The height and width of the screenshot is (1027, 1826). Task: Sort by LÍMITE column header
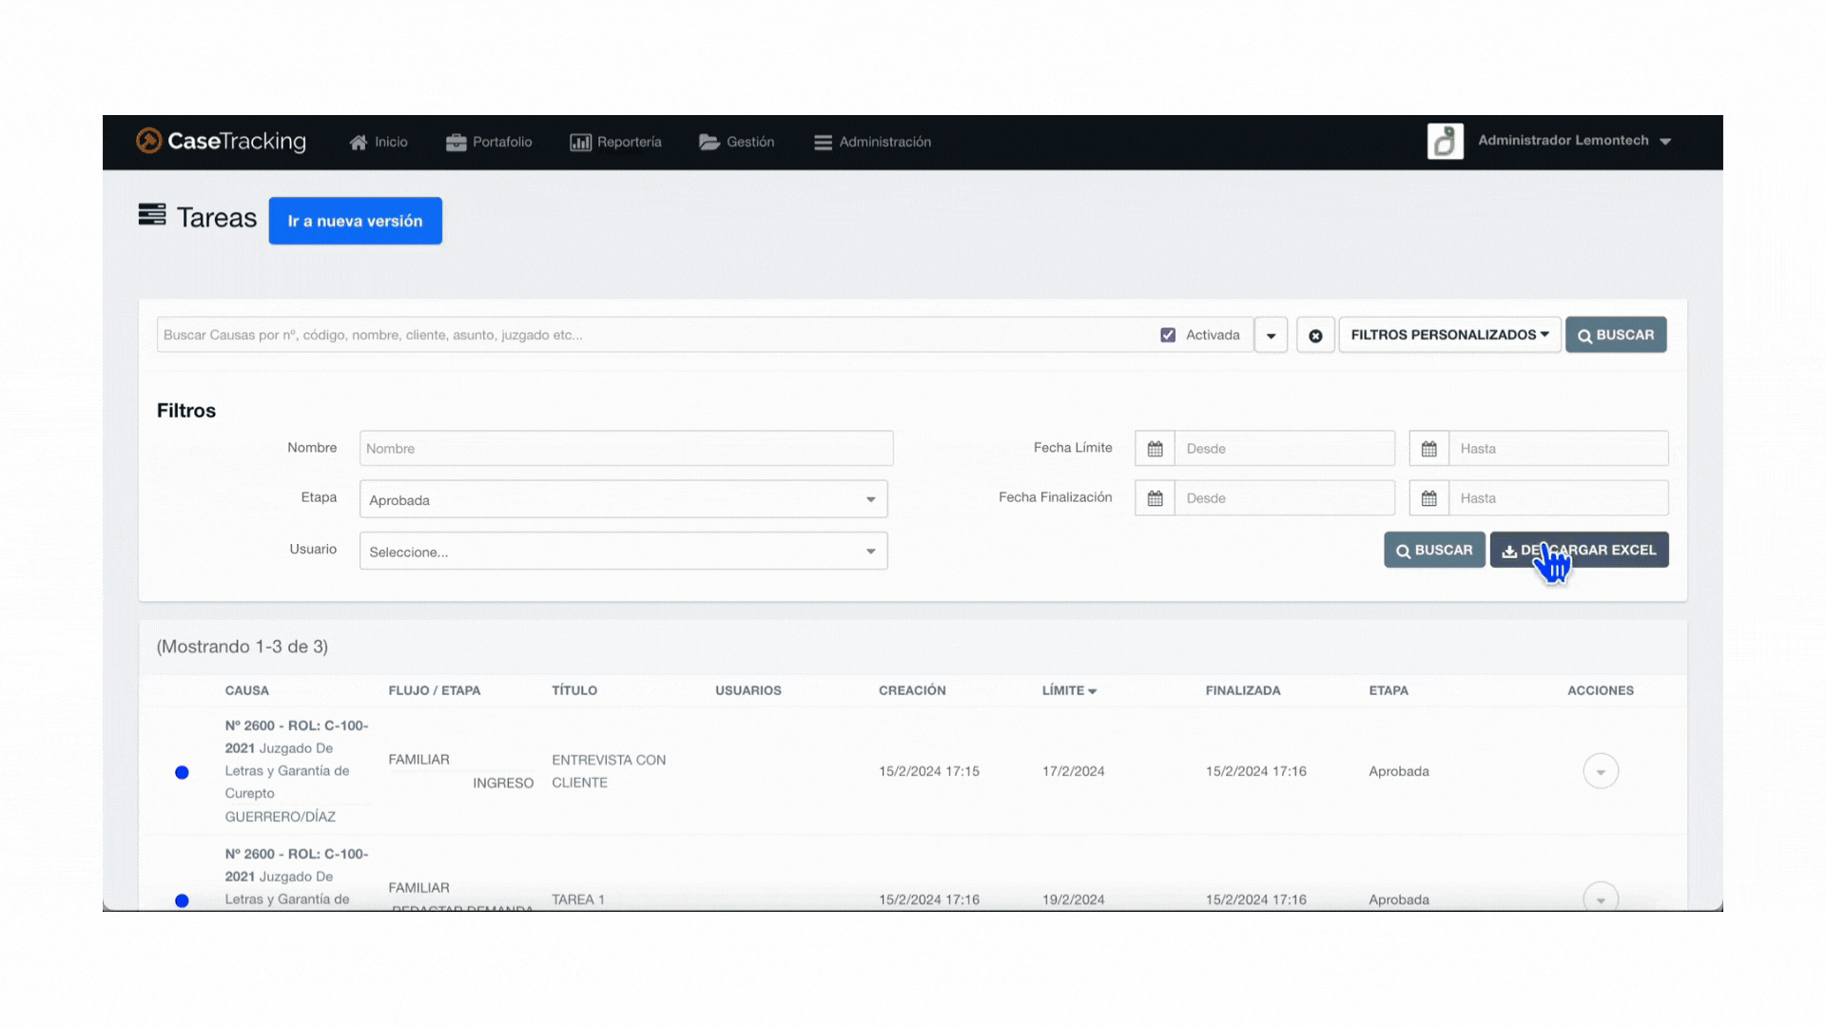[1069, 690]
